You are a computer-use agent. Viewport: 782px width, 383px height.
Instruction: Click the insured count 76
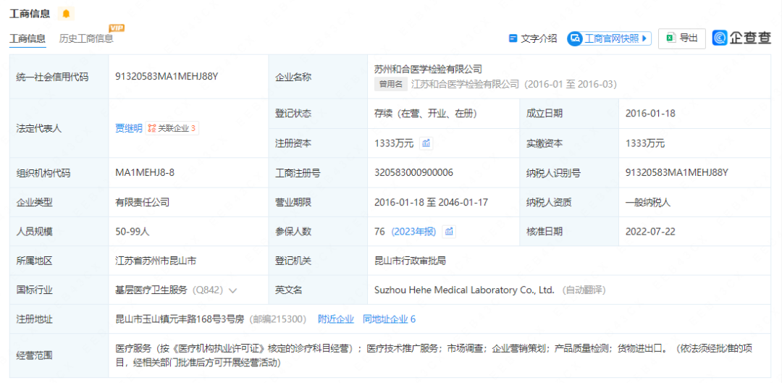380,232
